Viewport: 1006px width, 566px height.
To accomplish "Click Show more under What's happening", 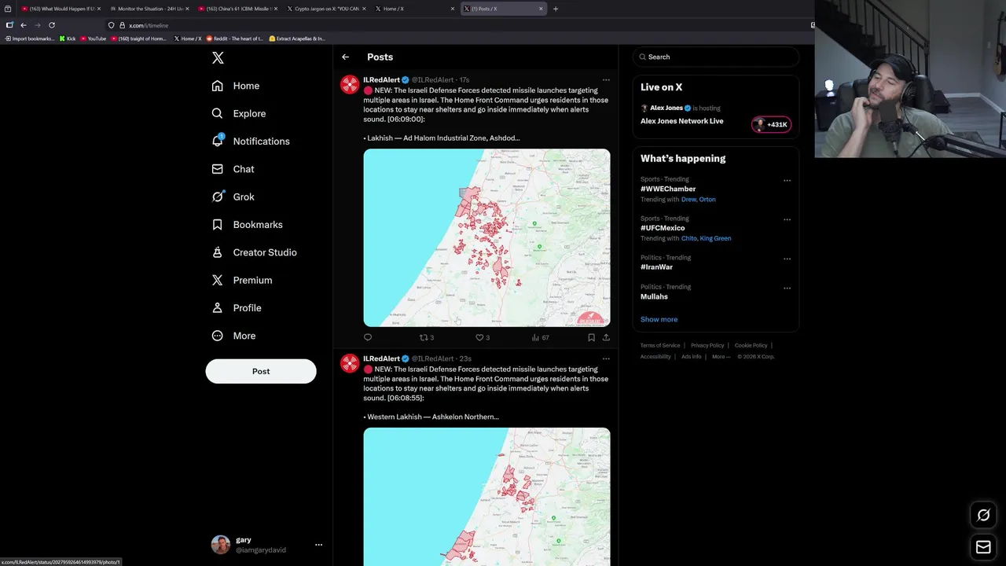I will coord(659,319).
